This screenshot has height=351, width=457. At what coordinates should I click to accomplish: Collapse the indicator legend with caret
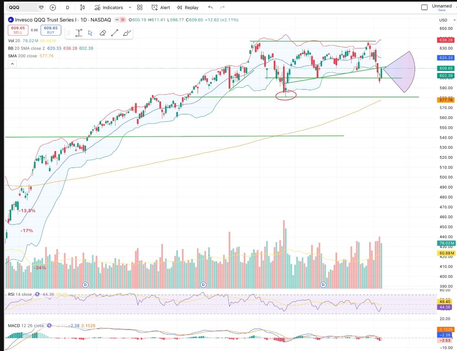pyautogui.click(x=12, y=64)
